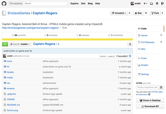Copy the latest commit SHA to clipboard
The width and height of the screenshot is (166, 114).
point(130,56)
